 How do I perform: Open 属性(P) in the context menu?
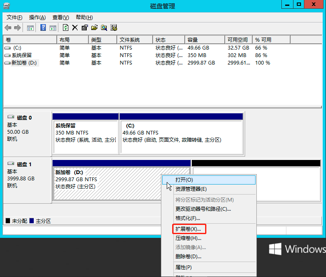[209, 267]
